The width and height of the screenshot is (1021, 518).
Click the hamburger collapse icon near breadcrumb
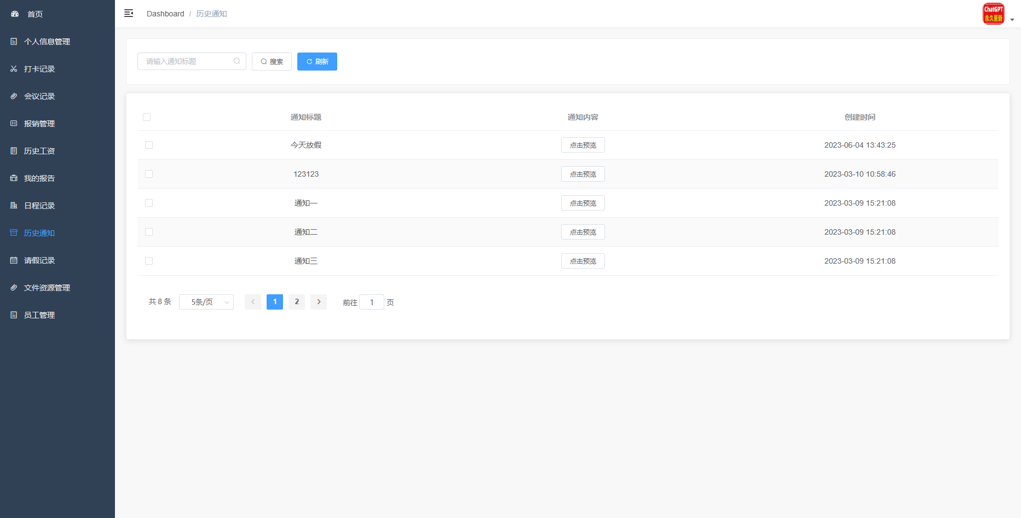click(129, 13)
